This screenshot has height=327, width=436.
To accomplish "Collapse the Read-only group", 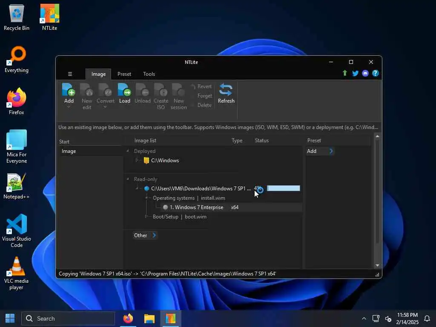I will (x=128, y=179).
